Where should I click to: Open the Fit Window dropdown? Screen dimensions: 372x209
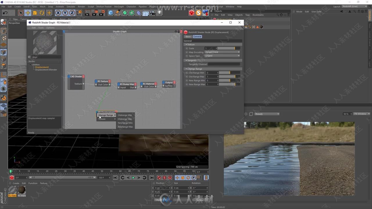point(362,114)
